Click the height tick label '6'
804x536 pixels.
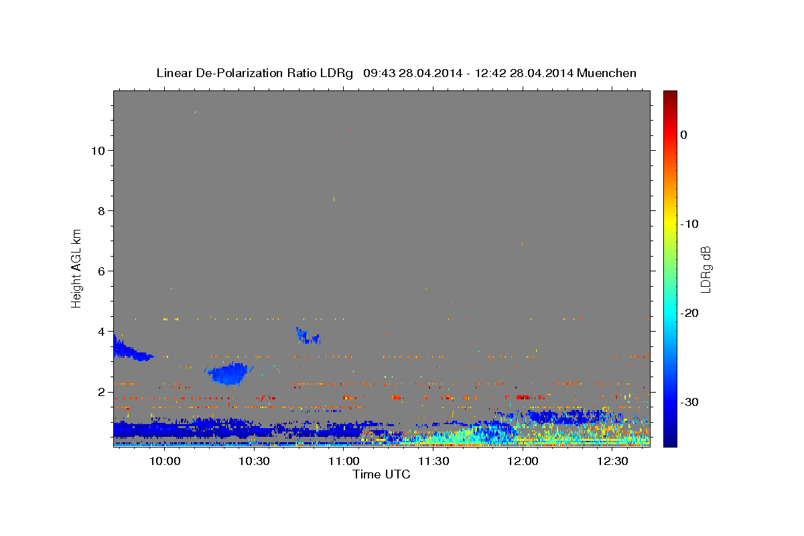[101, 271]
